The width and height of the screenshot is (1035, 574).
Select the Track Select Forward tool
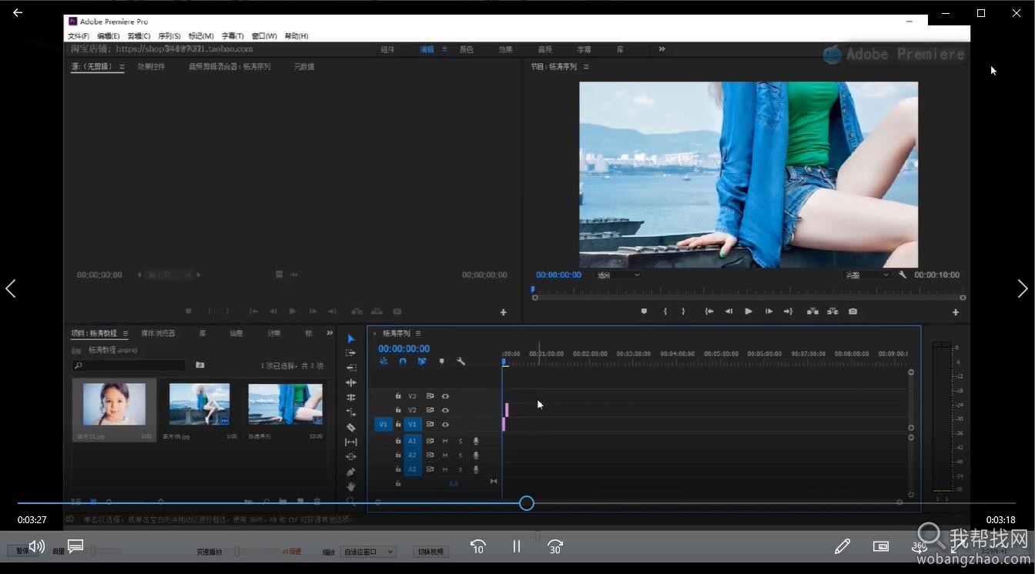(x=351, y=353)
